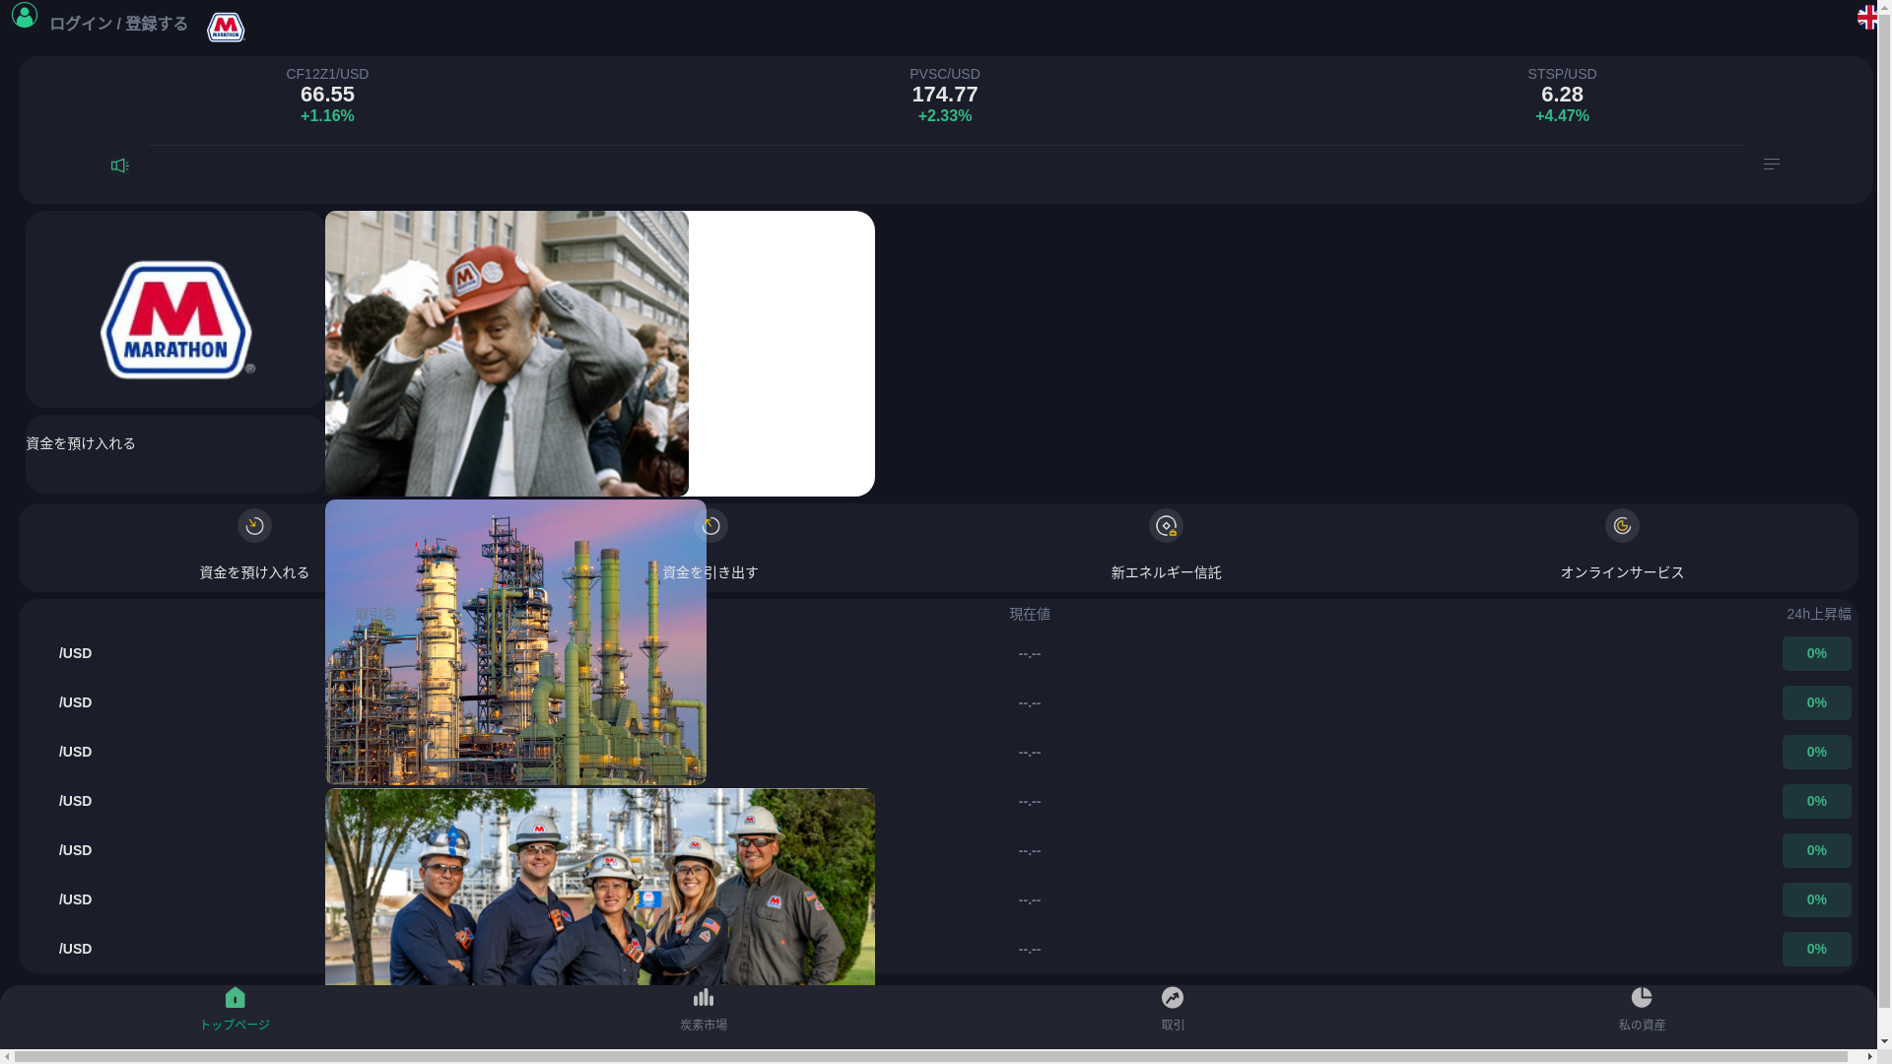The image size is (1892, 1064).
Task: Click the vertical scrollbar down arrow
Action: tap(1884, 1040)
